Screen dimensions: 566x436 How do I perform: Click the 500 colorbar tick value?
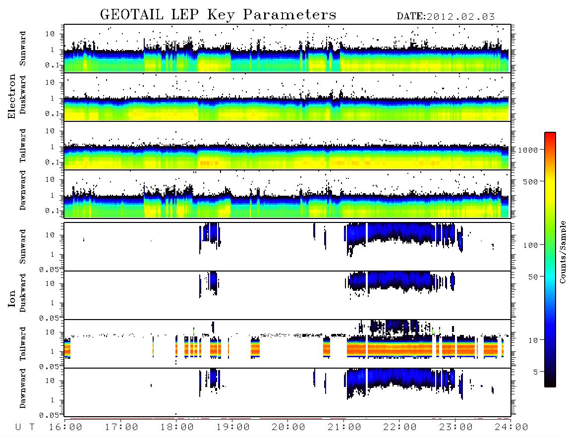tap(531, 182)
